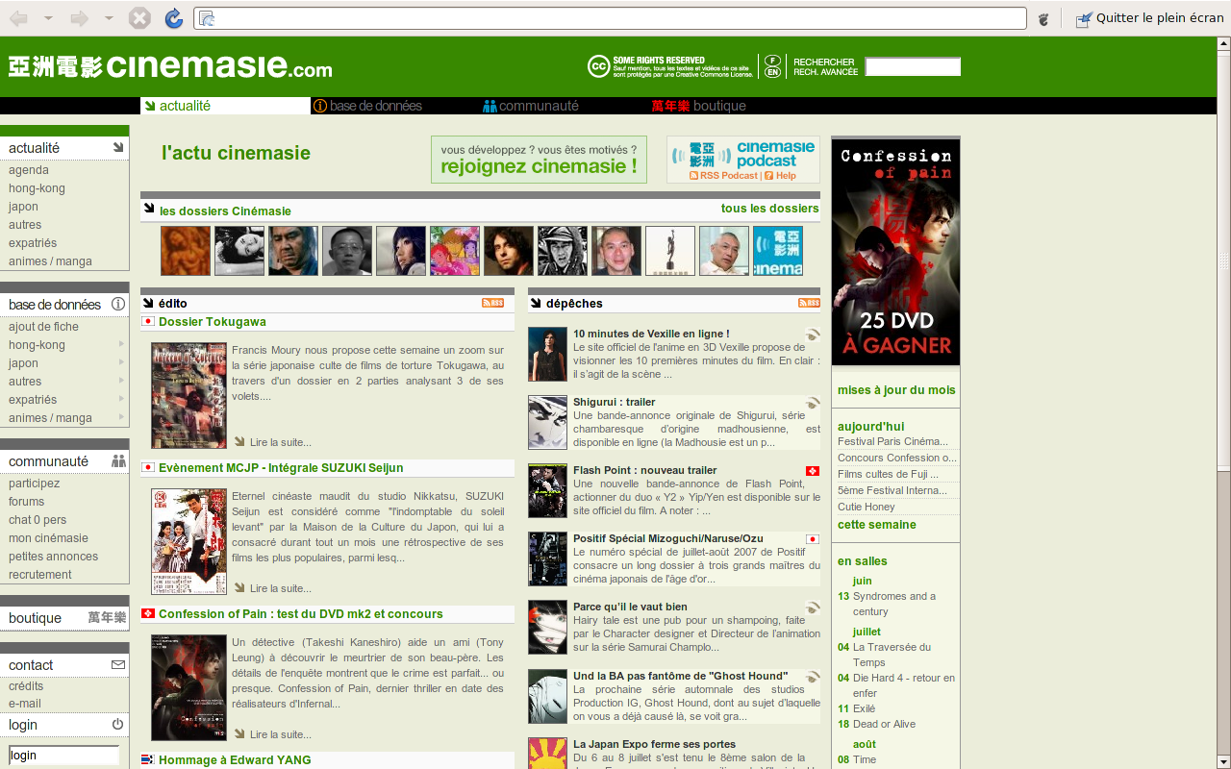The image size is (1231, 769).
Task: Click the browser reload button
Action: click(x=173, y=18)
